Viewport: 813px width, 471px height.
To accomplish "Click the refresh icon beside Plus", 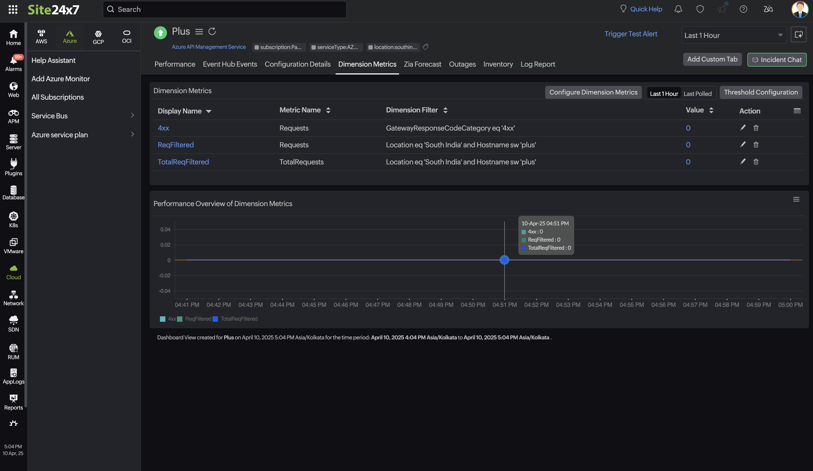I will (212, 32).
